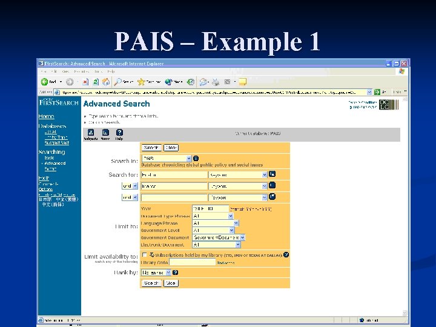Click the browser Forward arrow icon

click(x=70, y=82)
